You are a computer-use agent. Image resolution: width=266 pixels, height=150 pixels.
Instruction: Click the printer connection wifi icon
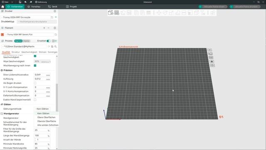[x=56, y=17]
